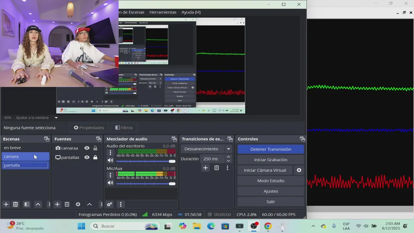This screenshot has height=233, width=414.
Task: Open more options dots in Escenas toolbar
Action: click(49, 204)
